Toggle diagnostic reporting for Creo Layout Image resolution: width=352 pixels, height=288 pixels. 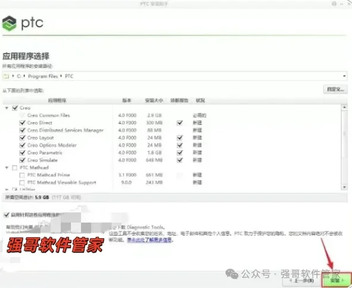coord(180,137)
